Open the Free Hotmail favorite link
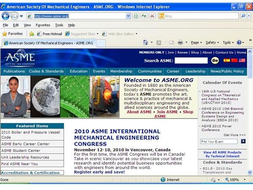 [x=49, y=34]
